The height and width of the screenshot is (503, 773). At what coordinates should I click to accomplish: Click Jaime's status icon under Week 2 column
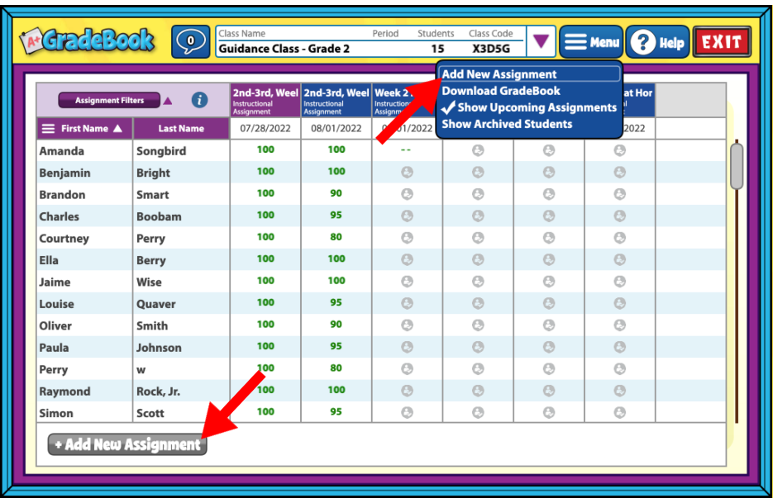coord(407,281)
